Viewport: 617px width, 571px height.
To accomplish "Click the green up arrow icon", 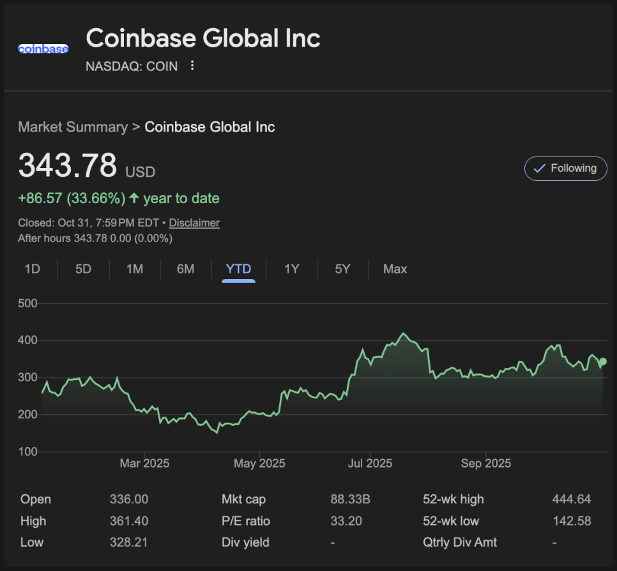I will [134, 198].
